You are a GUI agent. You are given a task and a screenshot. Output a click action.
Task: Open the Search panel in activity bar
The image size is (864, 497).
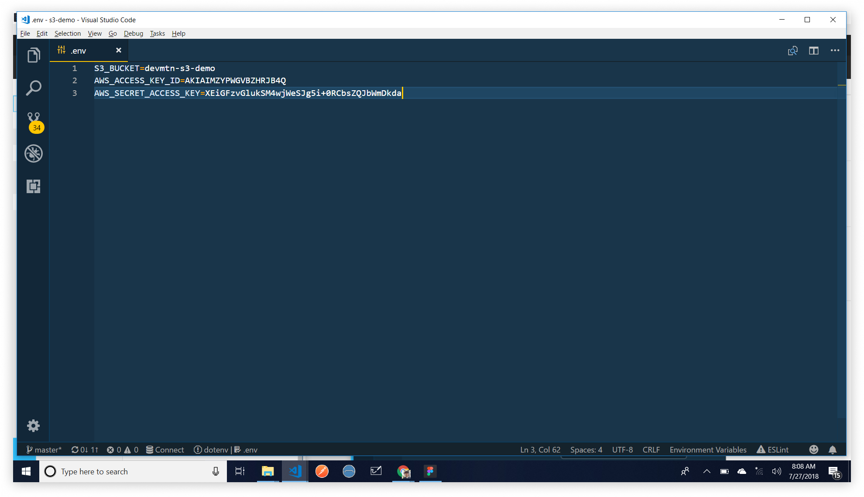pyautogui.click(x=34, y=88)
